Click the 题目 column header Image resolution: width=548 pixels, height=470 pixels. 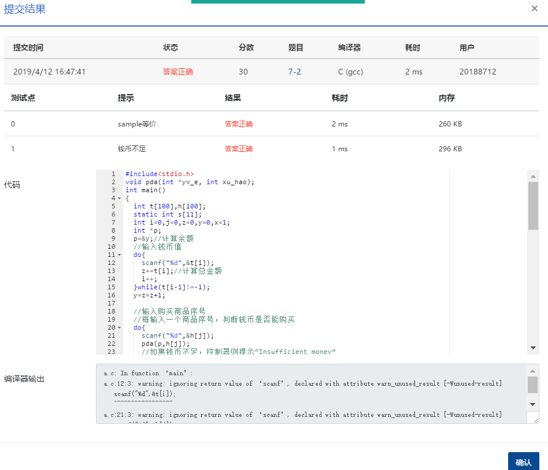click(x=295, y=47)
